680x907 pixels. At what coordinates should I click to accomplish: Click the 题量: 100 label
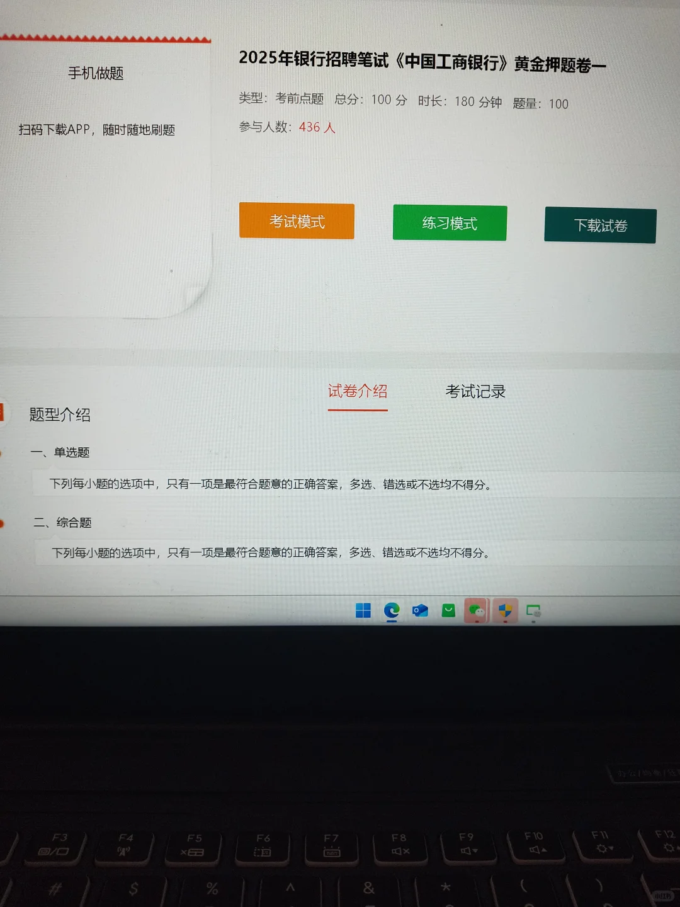(541, 103)
